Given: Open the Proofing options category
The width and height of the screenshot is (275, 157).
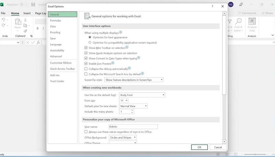Looking at the screenshot, I should [63, 32].
